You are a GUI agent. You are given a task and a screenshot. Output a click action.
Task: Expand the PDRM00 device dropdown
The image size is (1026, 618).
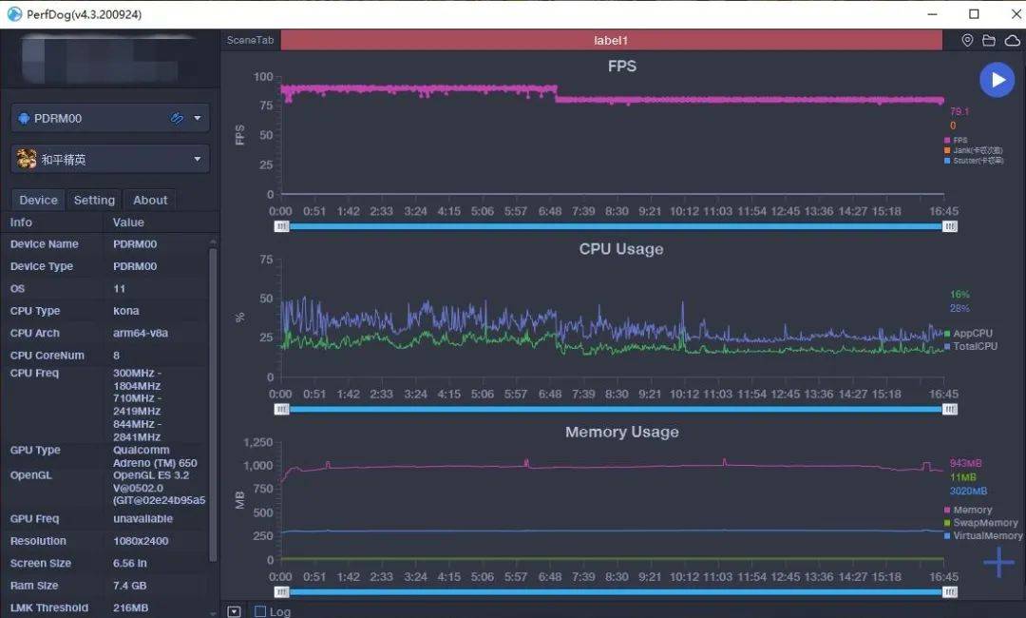tap(198, 119)
